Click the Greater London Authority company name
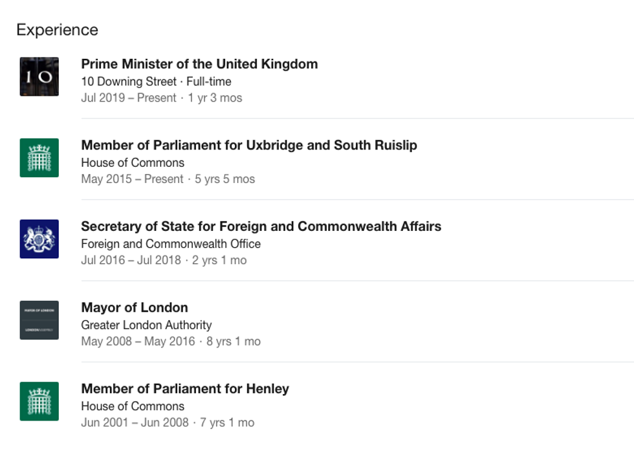 point(146,325)
